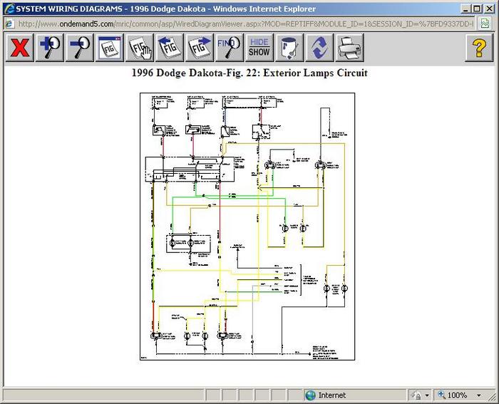Open the figure window (FIG) icon
The width and height of the screenshot is (499, 404).
tap(110, 48)
